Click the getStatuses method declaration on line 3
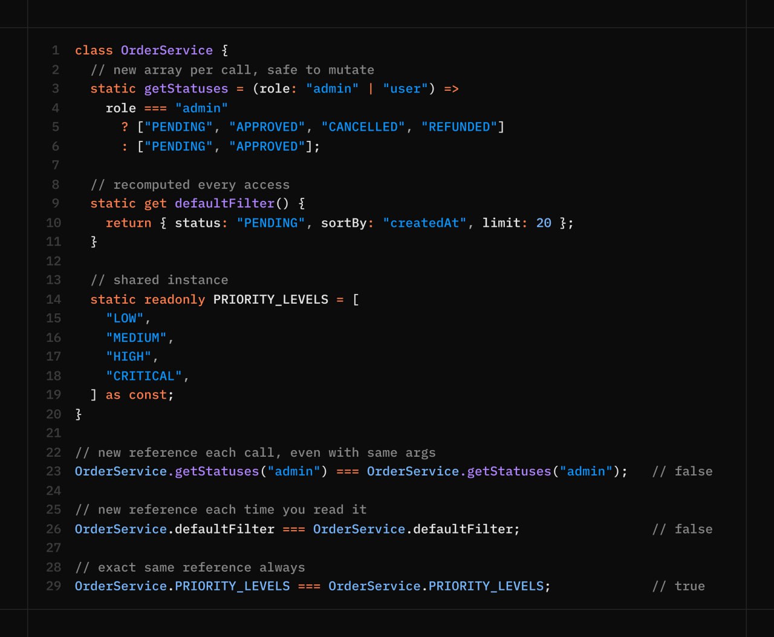This screenshot has height=637, width=774. (186, 89)
